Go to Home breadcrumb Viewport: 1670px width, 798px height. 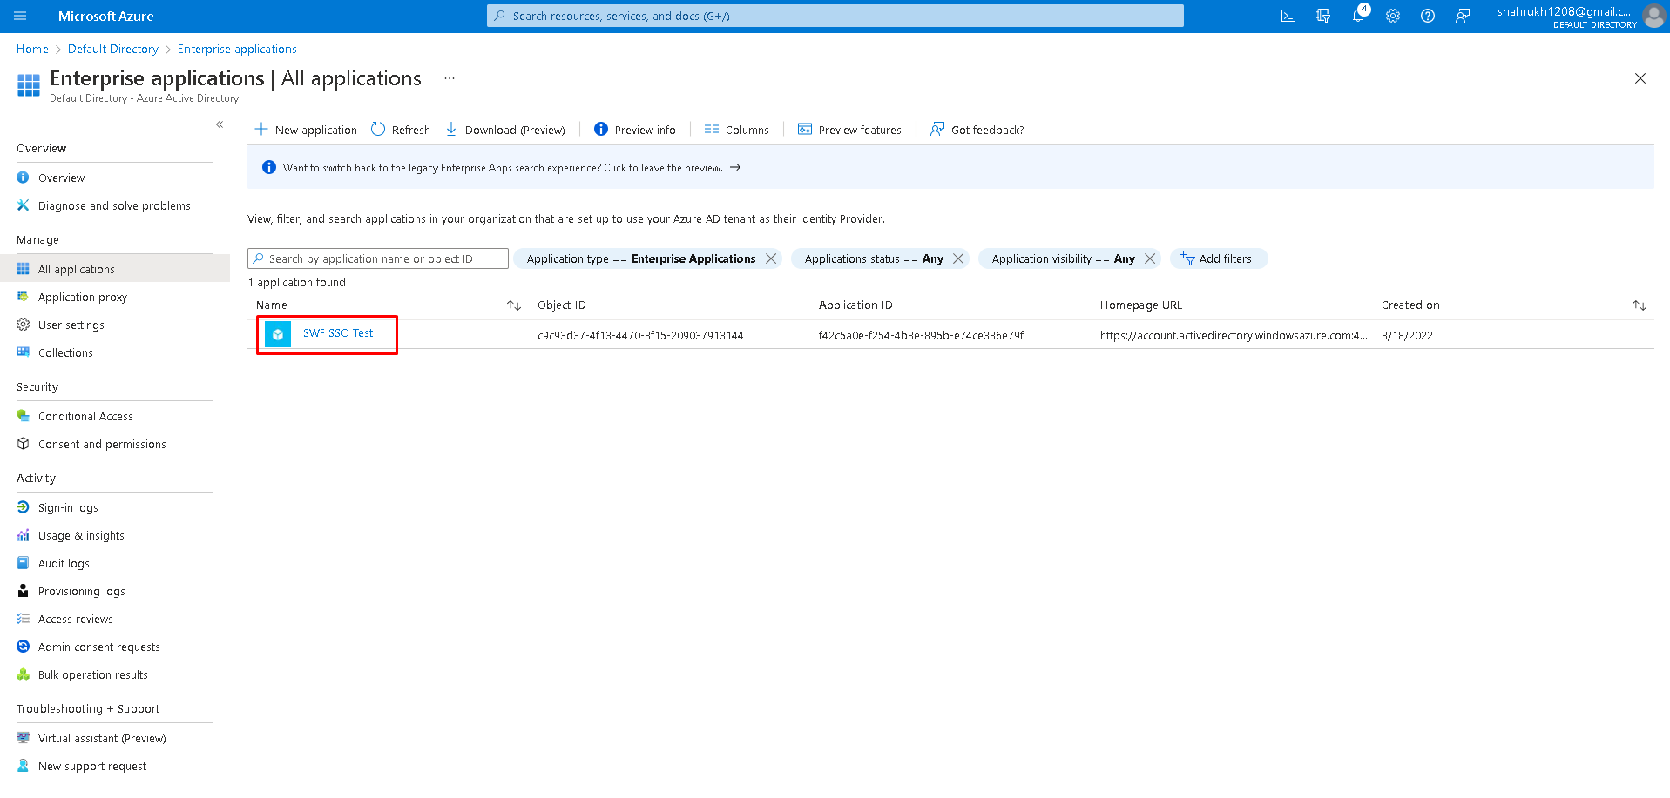pyautogui.click(x=32, y=49)
